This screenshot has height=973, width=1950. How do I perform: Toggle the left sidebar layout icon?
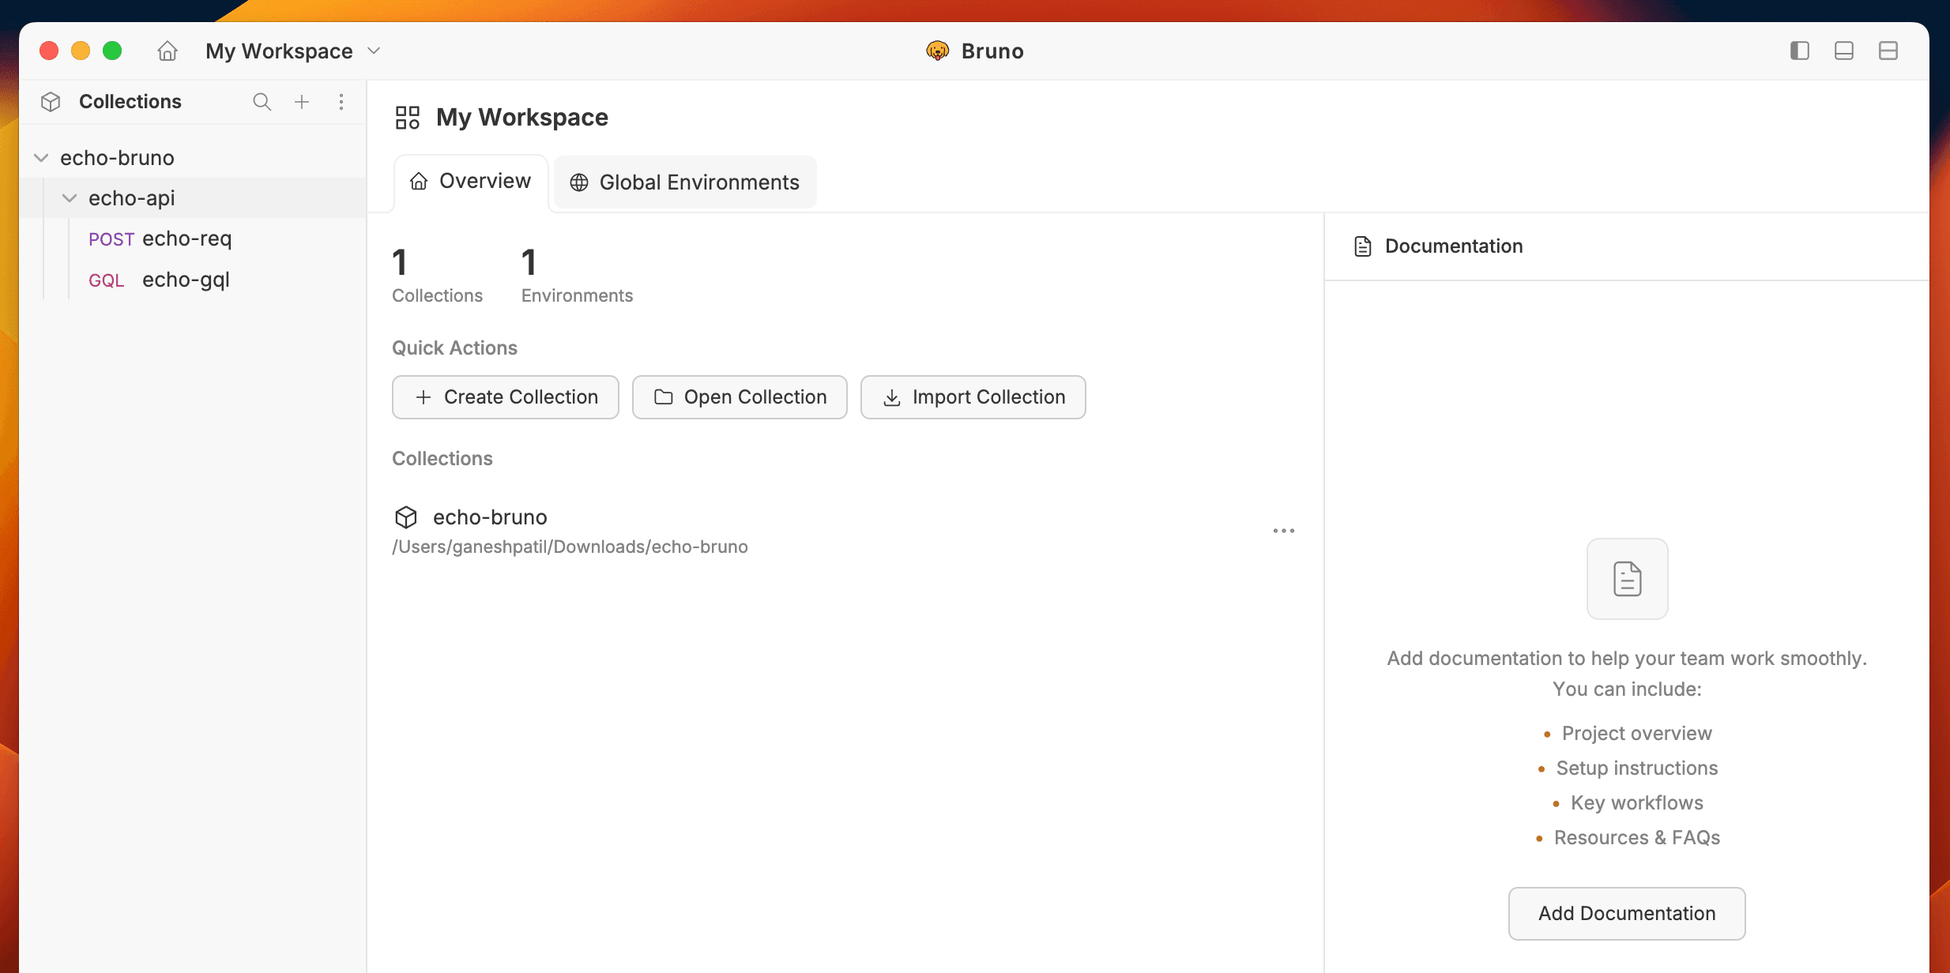point(1798,51)
